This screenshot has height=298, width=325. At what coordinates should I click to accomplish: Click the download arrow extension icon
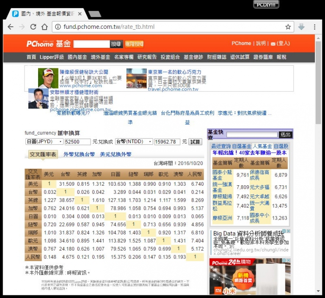pos(301,27)
